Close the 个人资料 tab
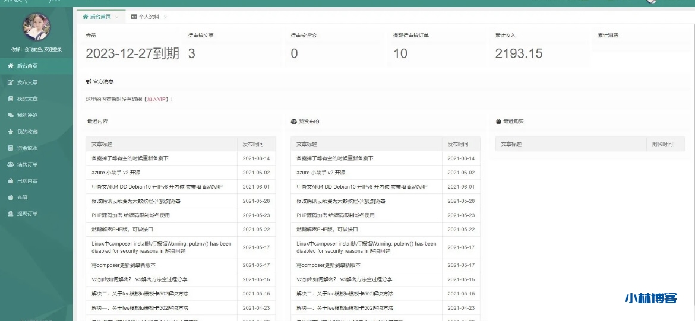Viewport: 695px width, 321px height. pos(165,17)
